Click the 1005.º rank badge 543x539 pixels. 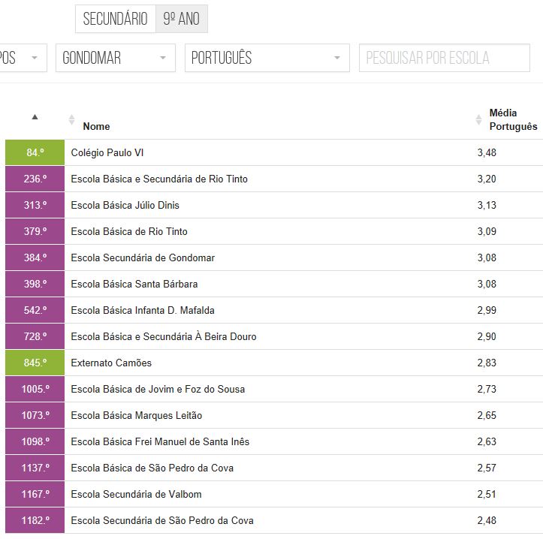[x=35, y=389]
